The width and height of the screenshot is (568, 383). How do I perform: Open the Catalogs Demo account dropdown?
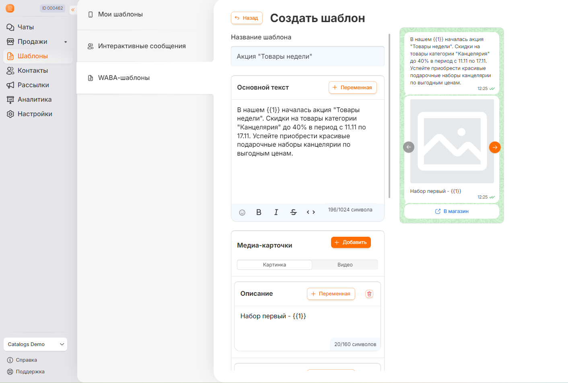tap(35, 344)
